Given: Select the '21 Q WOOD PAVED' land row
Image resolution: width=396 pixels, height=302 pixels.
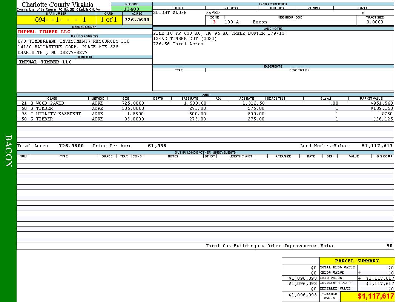Looking at the screenshot, I should pos(43,103).
